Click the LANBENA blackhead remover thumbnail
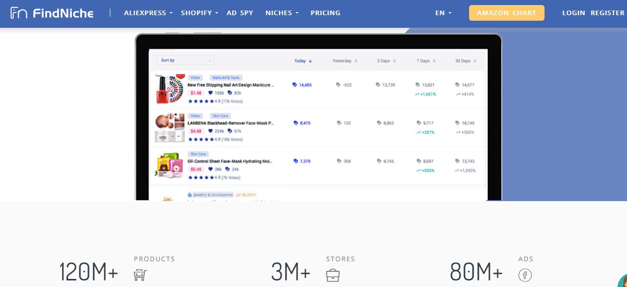 (x=170, y=127)
